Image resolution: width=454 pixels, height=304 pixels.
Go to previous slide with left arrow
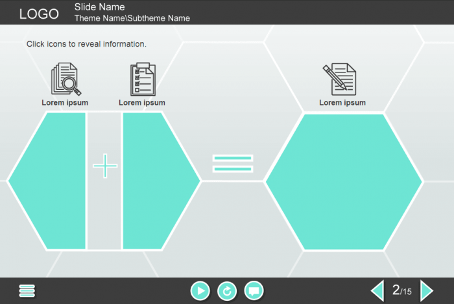pyautogui.click(x=377, y=291)
